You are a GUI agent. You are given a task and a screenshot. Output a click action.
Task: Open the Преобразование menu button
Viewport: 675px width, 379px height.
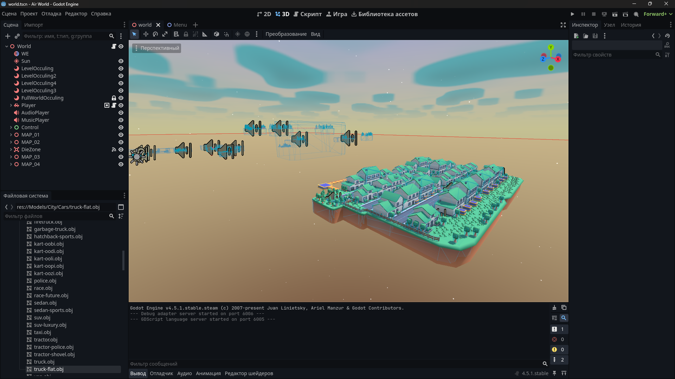pos(286,34)
